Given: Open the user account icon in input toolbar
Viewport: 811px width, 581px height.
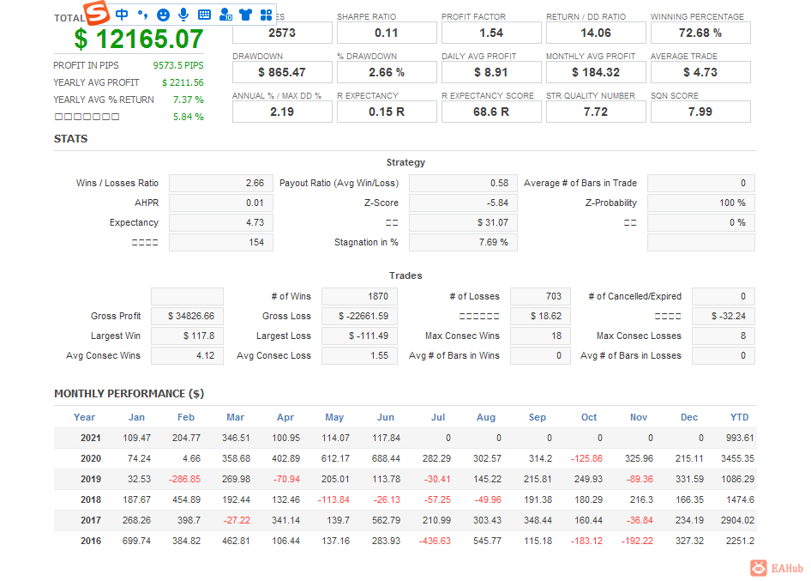Looking at the screenshot, I should click(x=225, y=15).
